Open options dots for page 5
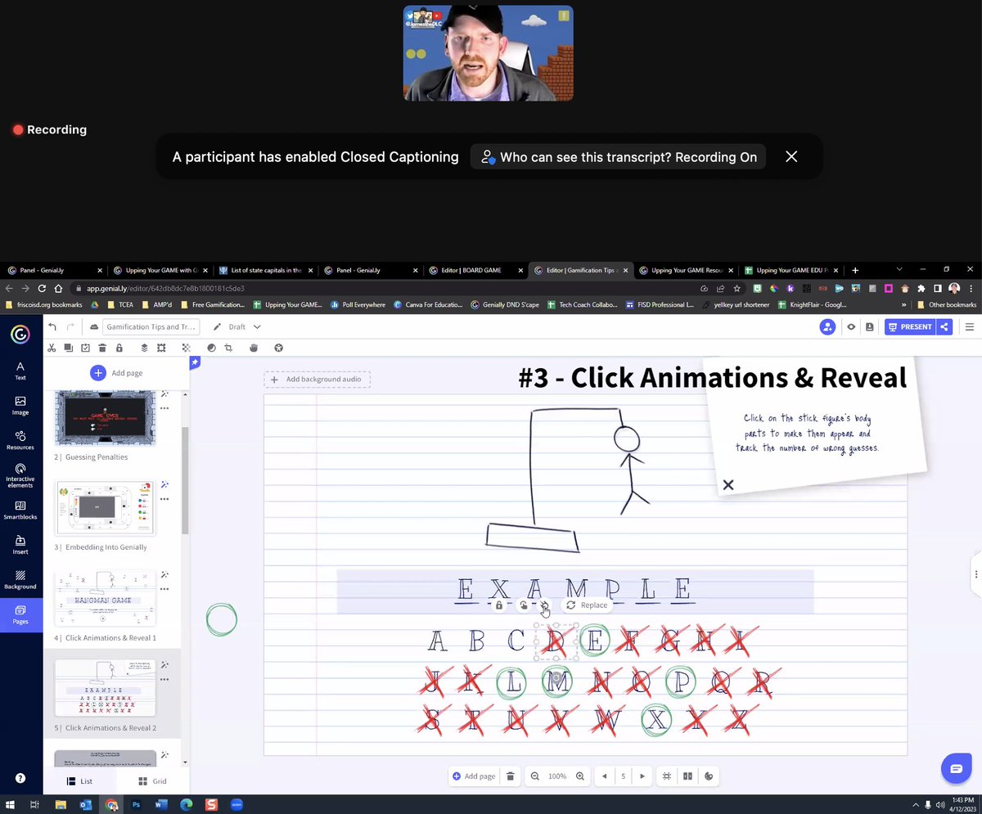982x814 pixels. point(164,679)
